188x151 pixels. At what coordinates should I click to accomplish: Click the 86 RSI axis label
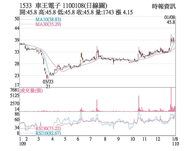(x=16, y=114)
